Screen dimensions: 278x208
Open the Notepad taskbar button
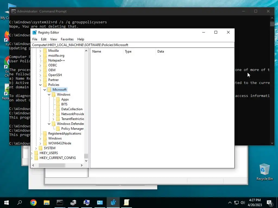[127, 203]
